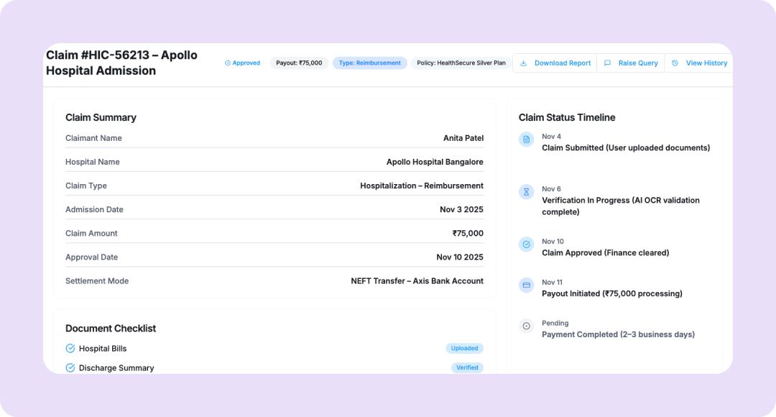Click the Approved status badge in header
The width and height of the screenshot is (776, 417).
click(242, 63)
